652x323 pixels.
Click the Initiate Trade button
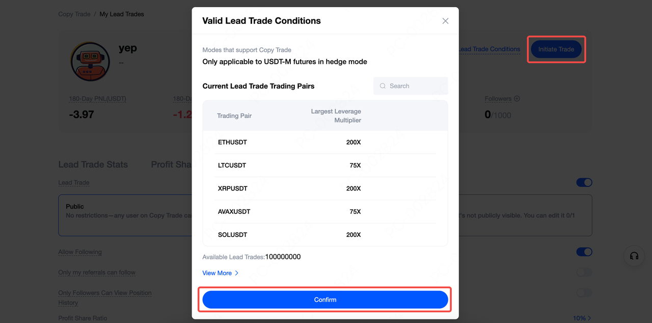[556, 49]
